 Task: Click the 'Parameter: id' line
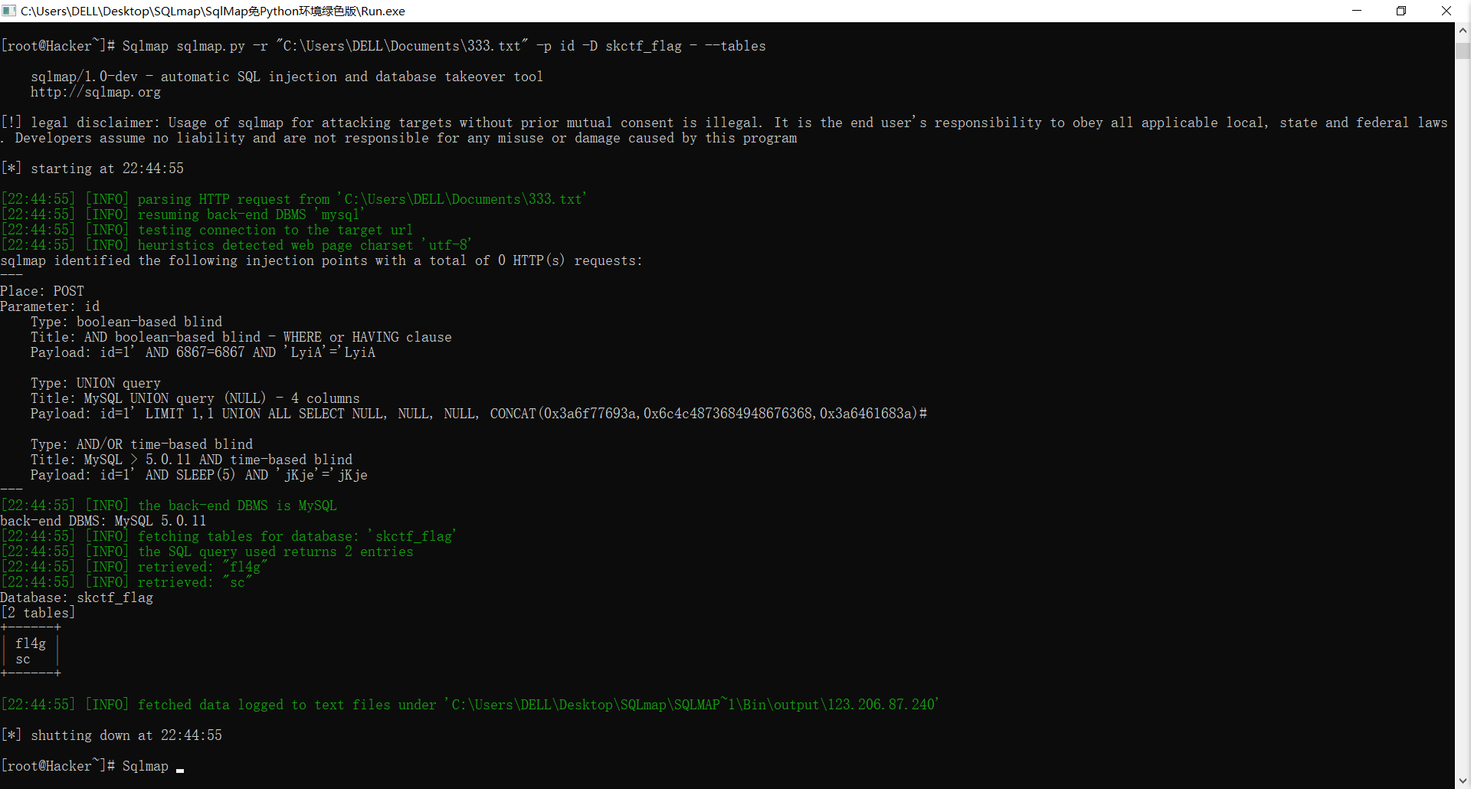point(50,306)
